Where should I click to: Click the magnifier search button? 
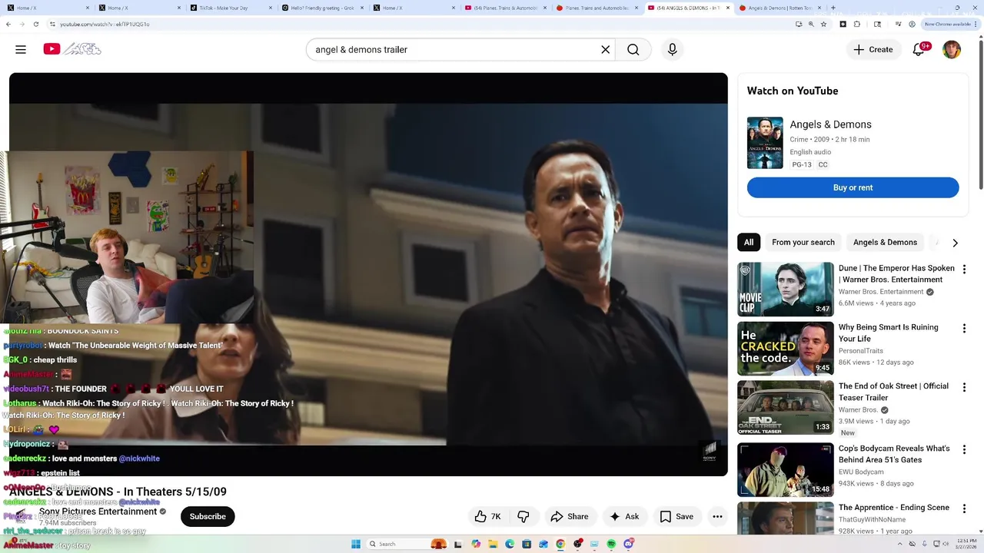pos(633,49)
